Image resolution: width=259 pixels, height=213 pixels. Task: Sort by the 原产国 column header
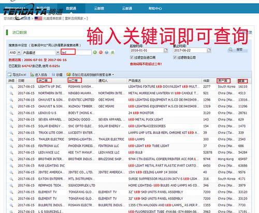(x=223, y=81)
